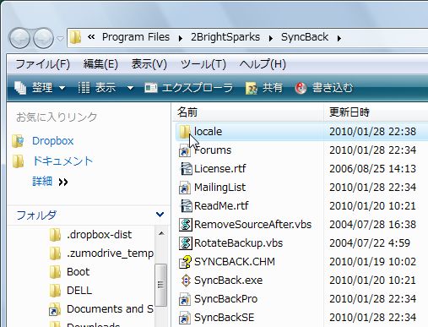The width and height of the screenshot is (428, 327).
Task: Click the Boot folder icon in tree
Action: pos(55,272)
